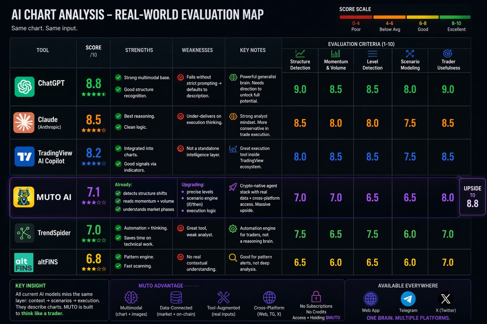The image size is (487, 324).
Task: Click TrendSpider's overall score 7.0
Action: [x=93, y=230]
